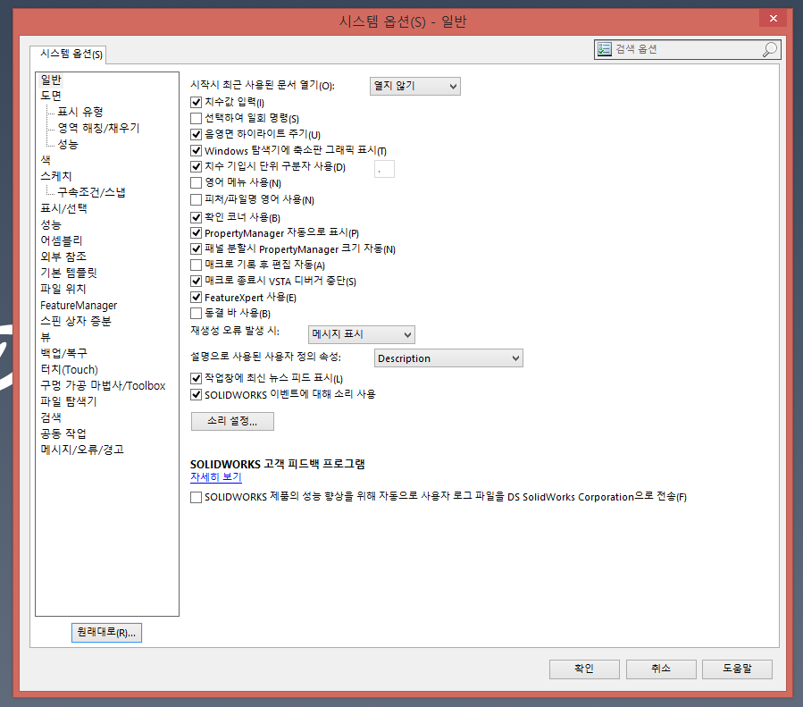Viewport: 803px width, 707px height.
Task: Enable 선택하여 일회 명령
Action: point(195,118)
